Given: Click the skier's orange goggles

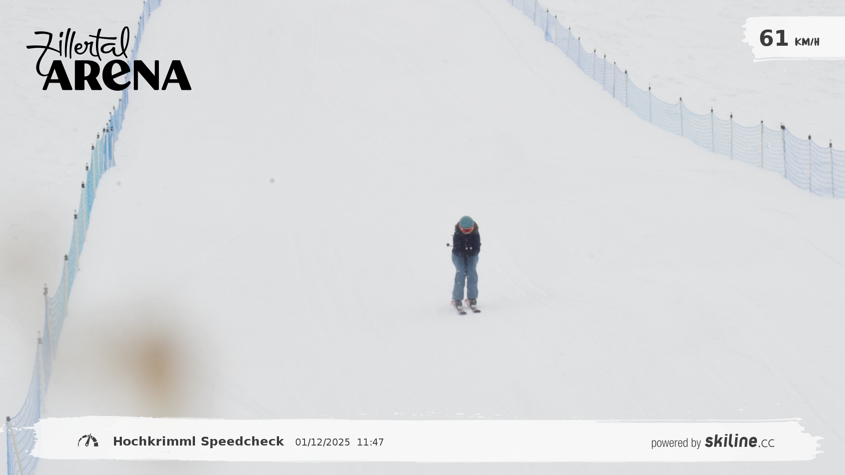Looking at the screenshot, I should click(x=466, y=229).
